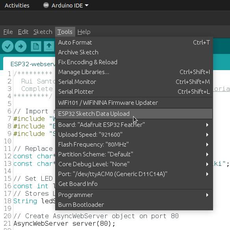Click the Upload arrow toolbar icon
230x230 pixels.
tap(21, 46)
